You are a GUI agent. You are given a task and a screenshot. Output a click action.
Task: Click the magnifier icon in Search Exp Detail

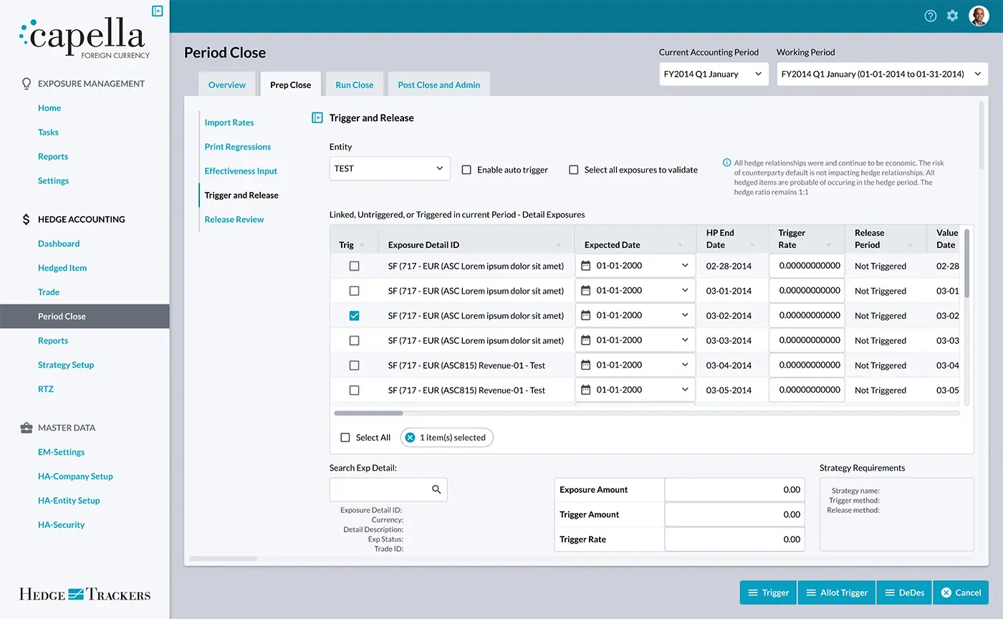pyautogui.click(x=436, y=489)
